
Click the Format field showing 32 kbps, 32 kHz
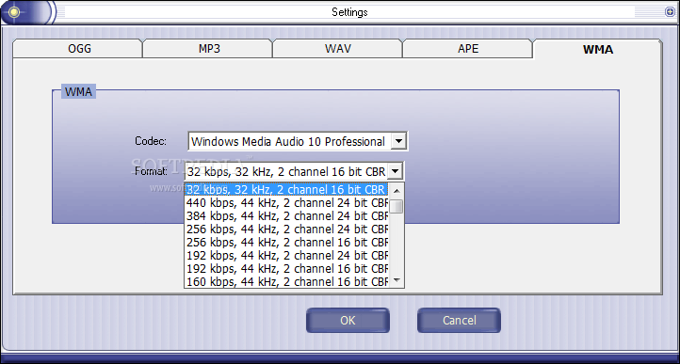(x=294, y=171)
